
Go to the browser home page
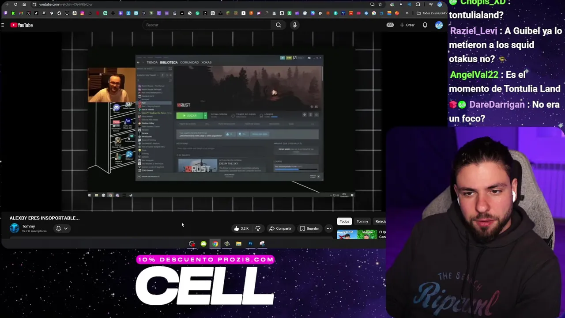pos(24,4)
